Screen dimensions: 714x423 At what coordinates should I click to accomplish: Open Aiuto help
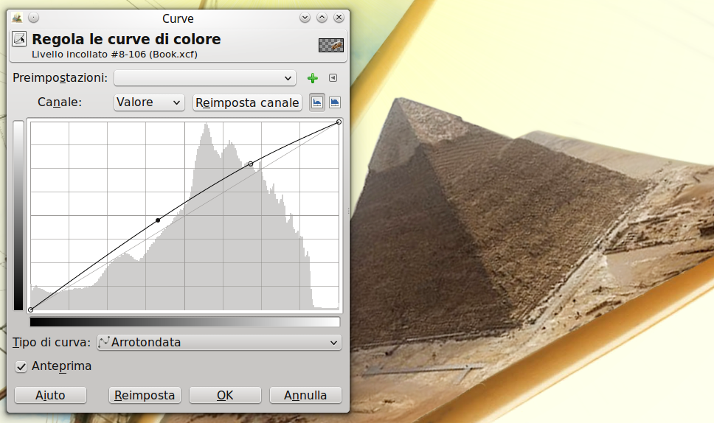(51, 395)
